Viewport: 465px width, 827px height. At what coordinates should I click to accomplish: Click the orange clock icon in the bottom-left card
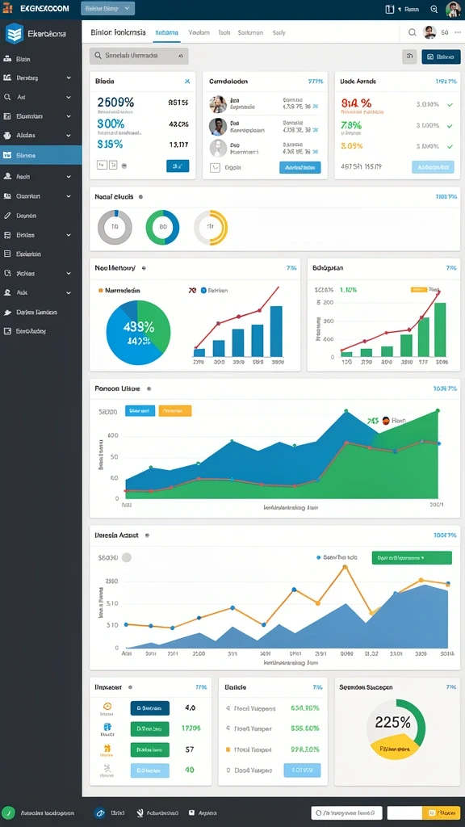[x=107, y=706]
